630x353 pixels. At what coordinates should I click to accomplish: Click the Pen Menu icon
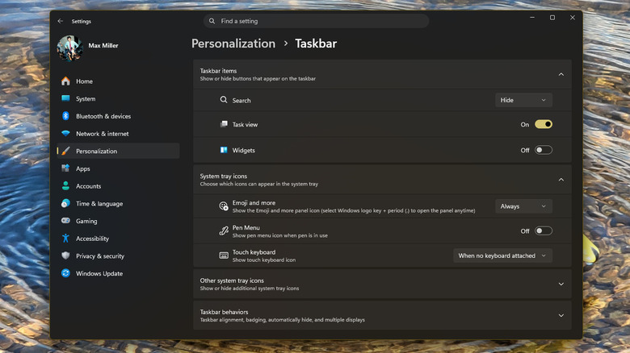tap(224, 231)
